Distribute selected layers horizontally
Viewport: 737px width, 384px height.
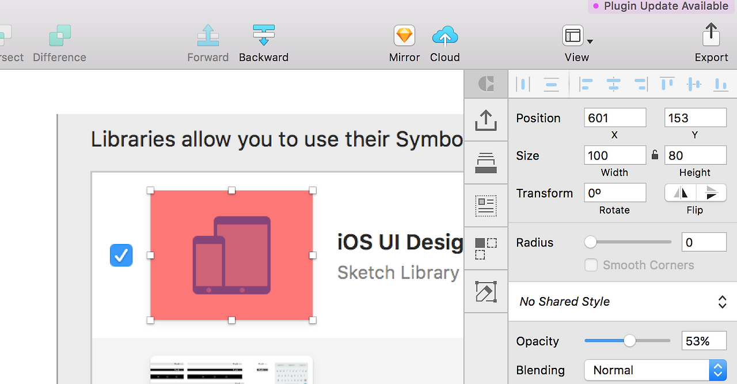pos(523,85)
